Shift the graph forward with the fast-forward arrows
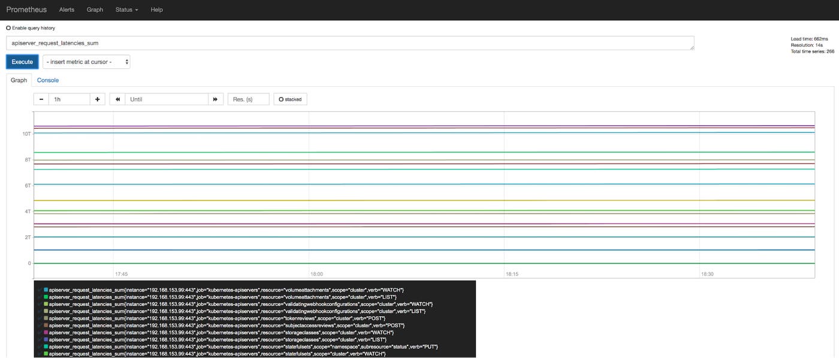839x358 pixels. [x=216, y=99]
